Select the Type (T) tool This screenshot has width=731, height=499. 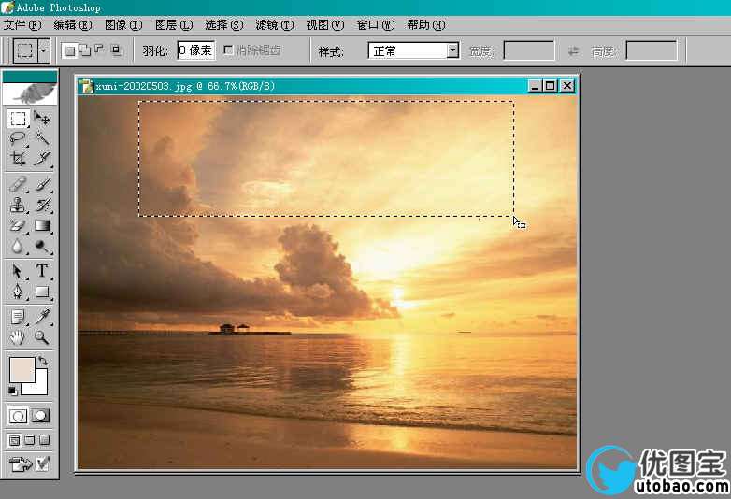pyautogui.click(x=42, y=271)
